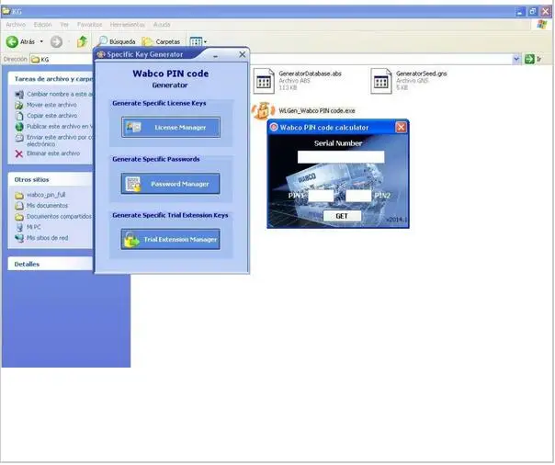The width and height of the screenshot is (555, 465).
Task: Open the Archivo menu
Action: tap(16, 25)
